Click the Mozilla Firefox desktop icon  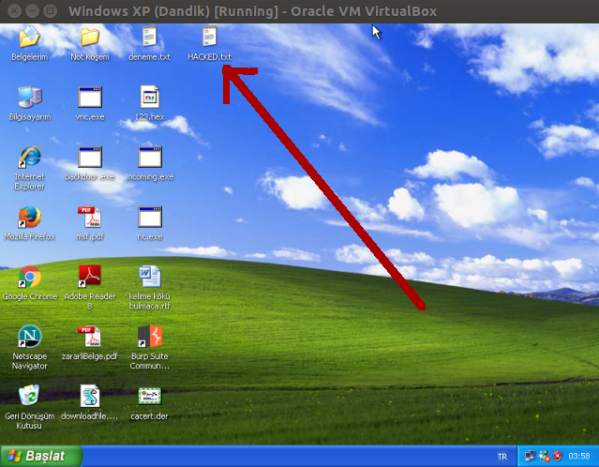[29, 218]
